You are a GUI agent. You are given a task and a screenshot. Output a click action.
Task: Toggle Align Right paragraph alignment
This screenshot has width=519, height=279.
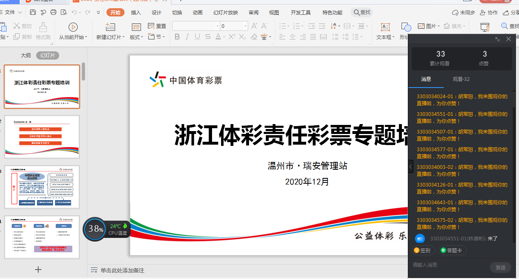[x=303, y=37]
